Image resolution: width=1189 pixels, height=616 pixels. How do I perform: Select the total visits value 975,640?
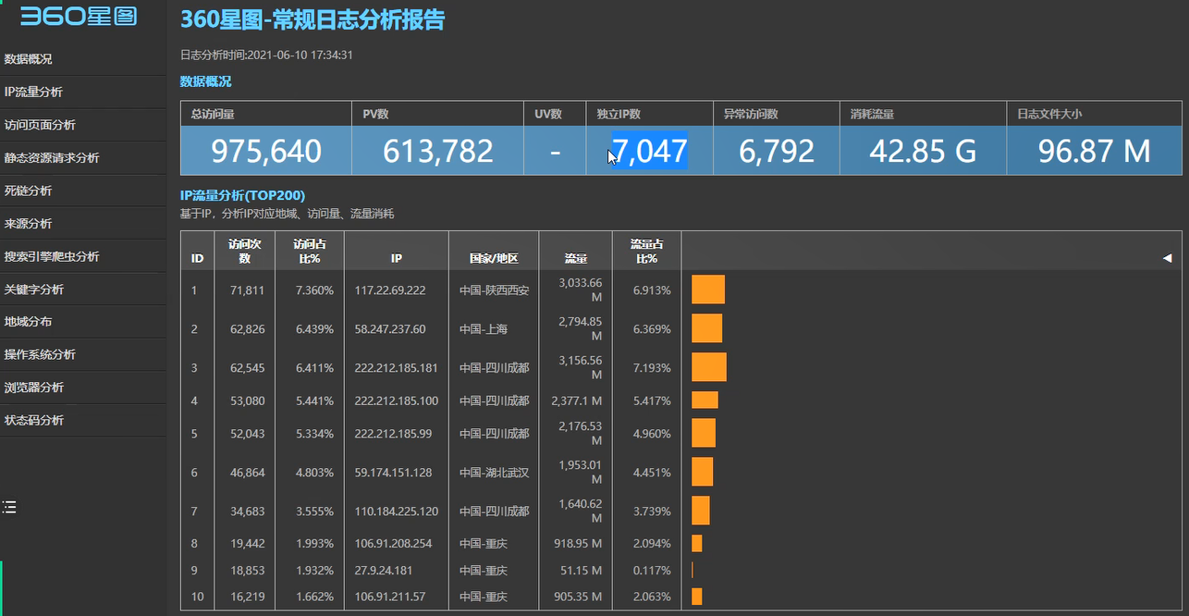tap(266, 151)
